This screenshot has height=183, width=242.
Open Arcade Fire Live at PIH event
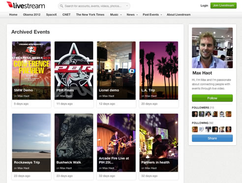click(116, 143)
